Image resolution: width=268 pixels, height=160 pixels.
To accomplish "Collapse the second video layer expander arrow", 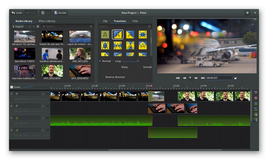I will tap(12, 106).
